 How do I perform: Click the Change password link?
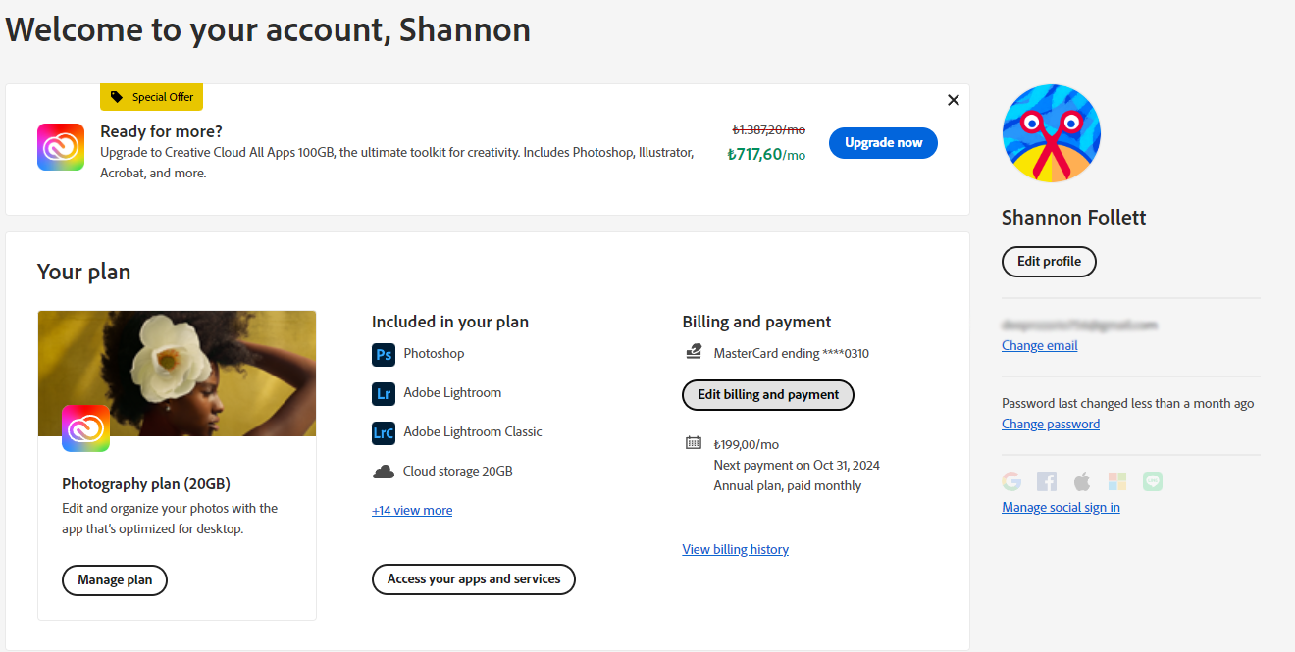pos(1050,425)
